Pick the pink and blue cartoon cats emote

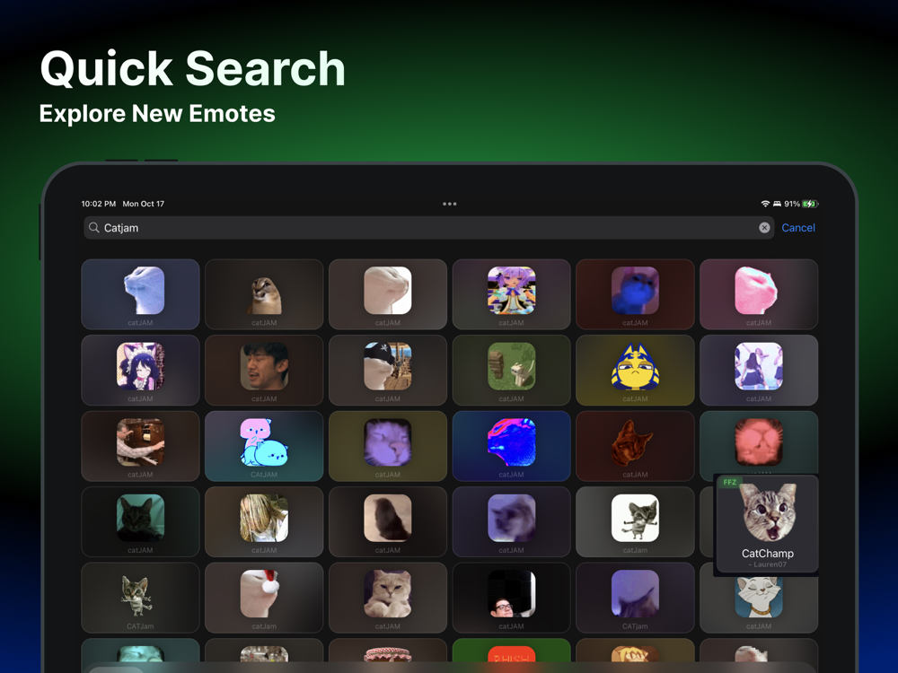click(x=264, y=446)
